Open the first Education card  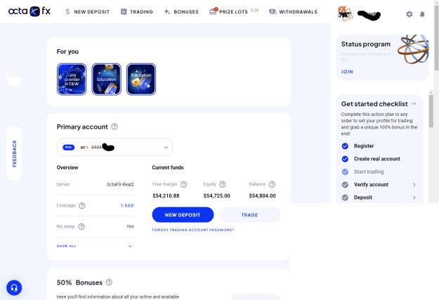(106, 79)
